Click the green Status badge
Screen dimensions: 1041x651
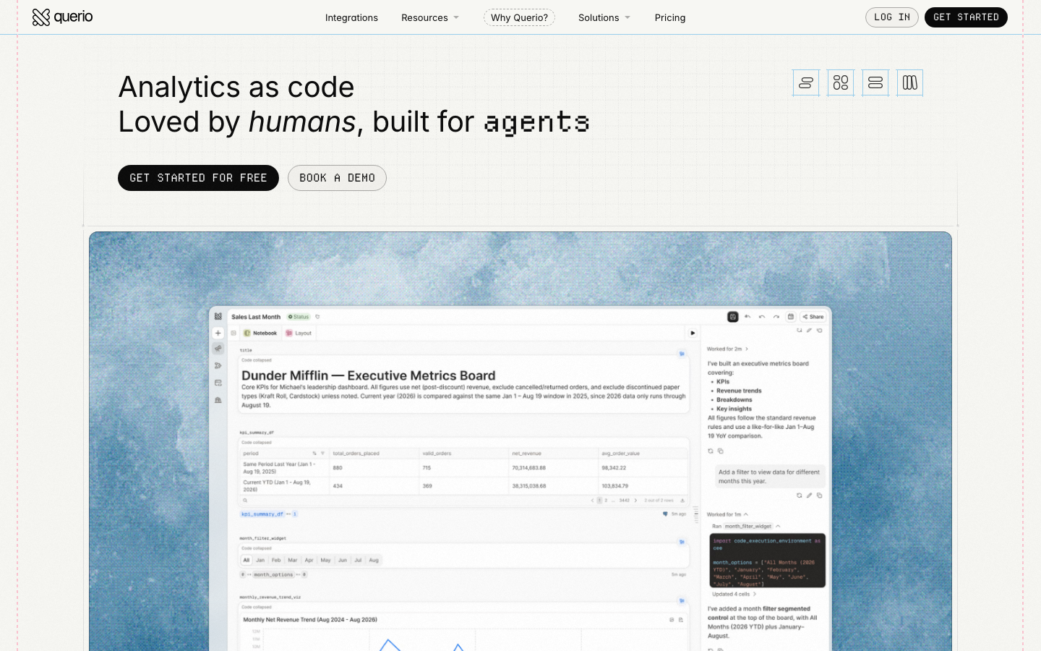[x=299, y=317]
